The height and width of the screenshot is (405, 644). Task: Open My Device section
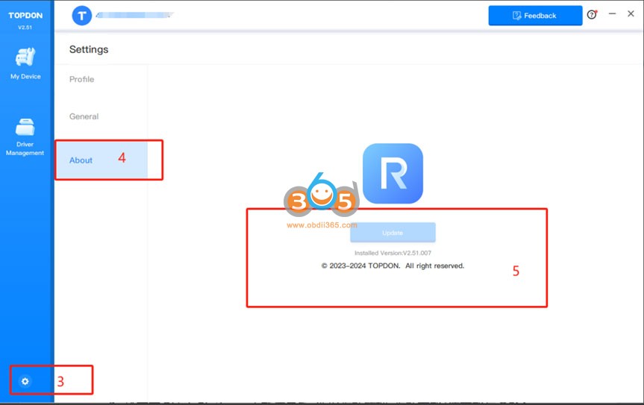25,63
